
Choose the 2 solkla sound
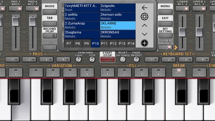coord(82,16)
